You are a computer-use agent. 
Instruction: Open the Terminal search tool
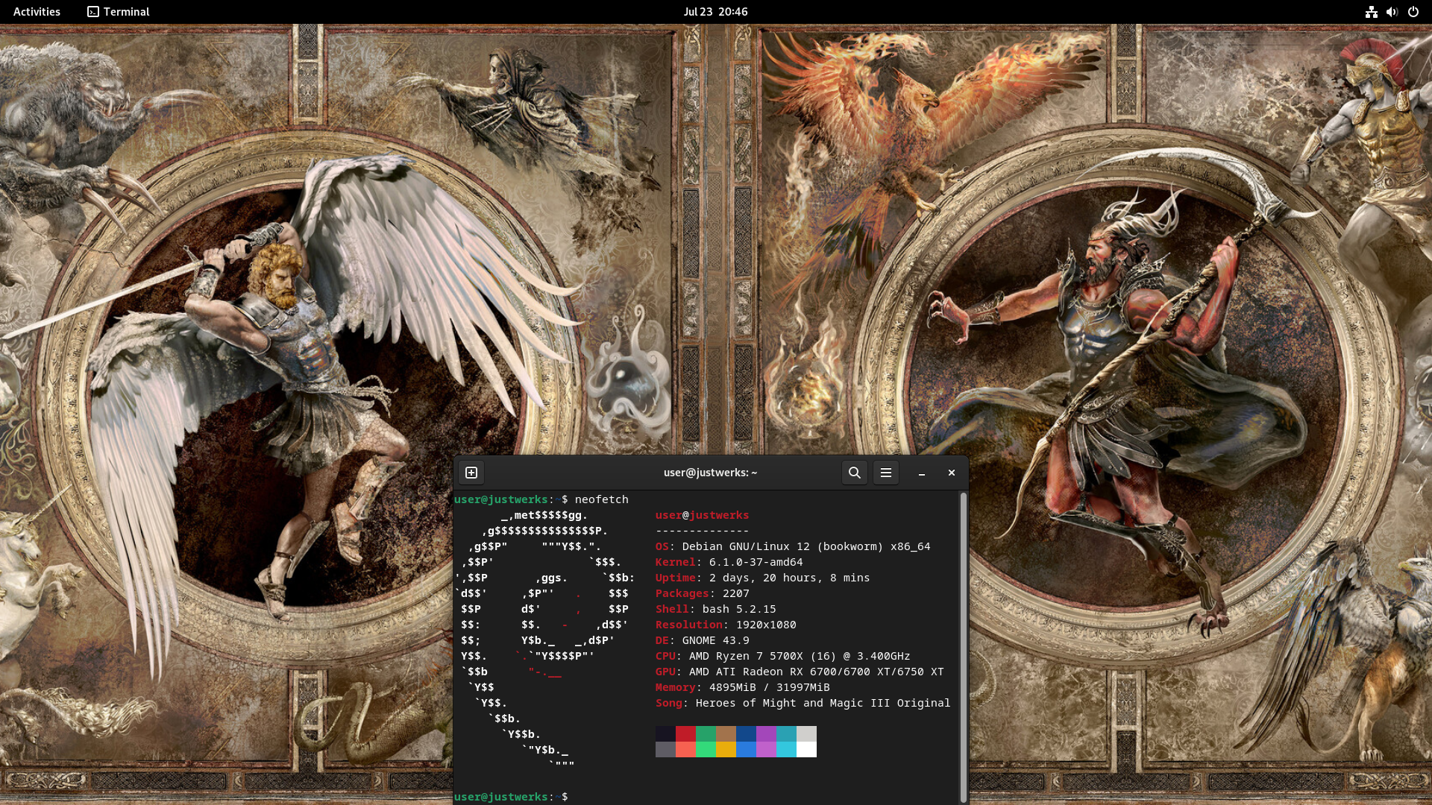855,473
